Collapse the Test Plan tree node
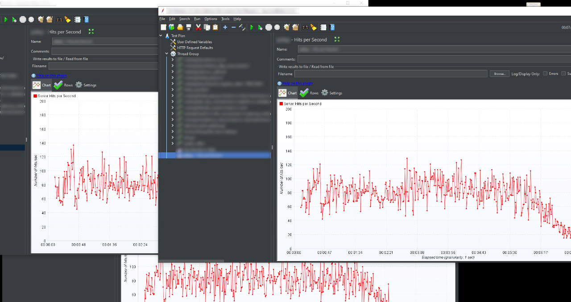 [x=161, y=36]
